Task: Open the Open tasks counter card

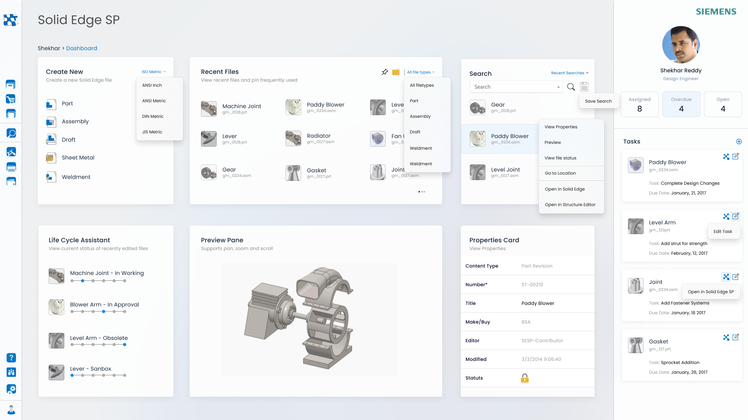Action: click(723, 104)
